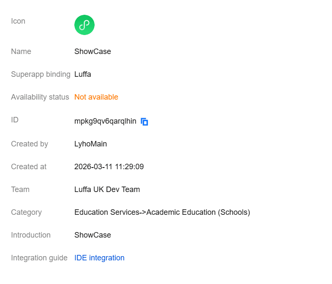332x284 pixels.
Task: Click the Integration guide label
Action: click(x=39, y=258)
